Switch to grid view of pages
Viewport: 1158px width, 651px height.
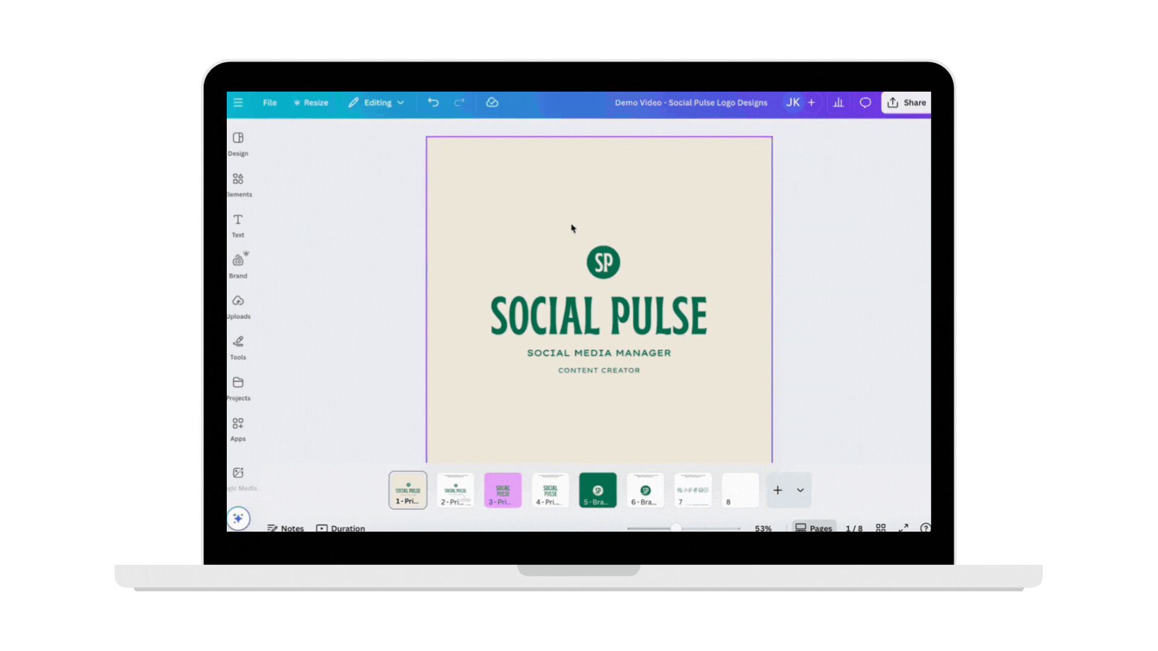(881, 527)
